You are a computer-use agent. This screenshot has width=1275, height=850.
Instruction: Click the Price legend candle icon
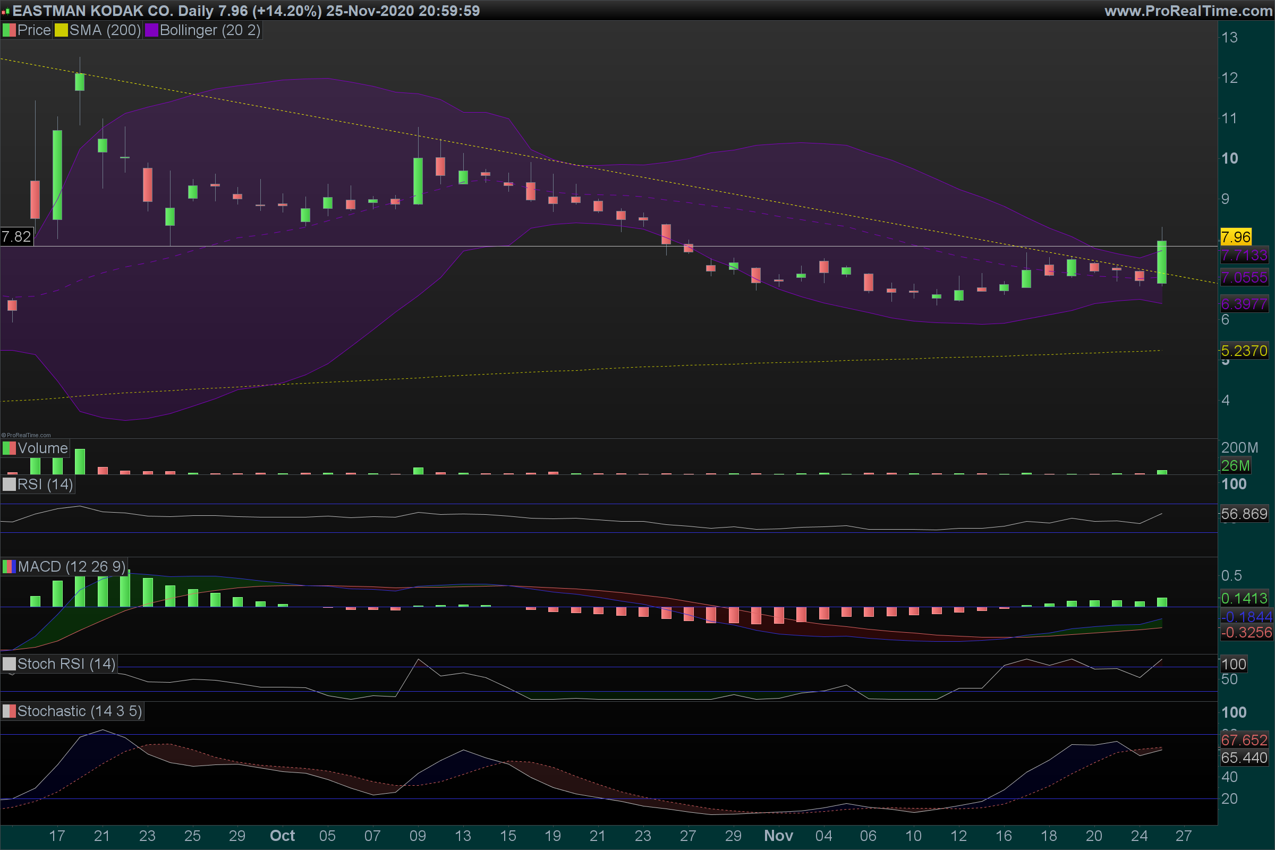[x=9, y=30]
